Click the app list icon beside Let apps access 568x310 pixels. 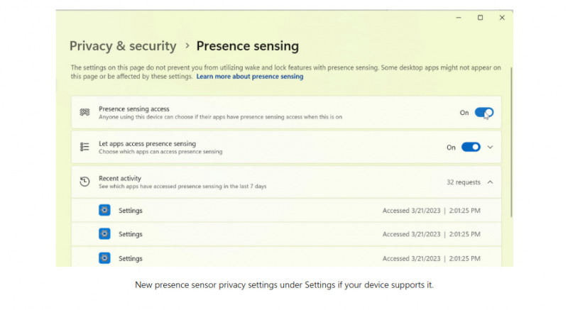(84, 147)
